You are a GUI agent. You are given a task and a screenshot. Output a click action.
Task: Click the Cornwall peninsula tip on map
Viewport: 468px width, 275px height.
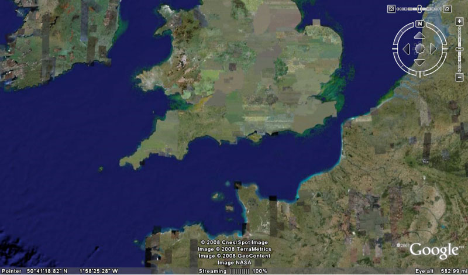[x=125, y=160]
